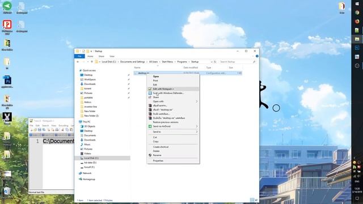The height and width of the screenshot is (204, 363).
Task: Open Windows Start button on taskbar
Action: (x=357, y=4)
